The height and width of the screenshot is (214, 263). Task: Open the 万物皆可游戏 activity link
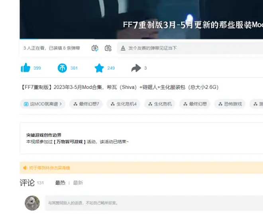click(x=70, y=141)
